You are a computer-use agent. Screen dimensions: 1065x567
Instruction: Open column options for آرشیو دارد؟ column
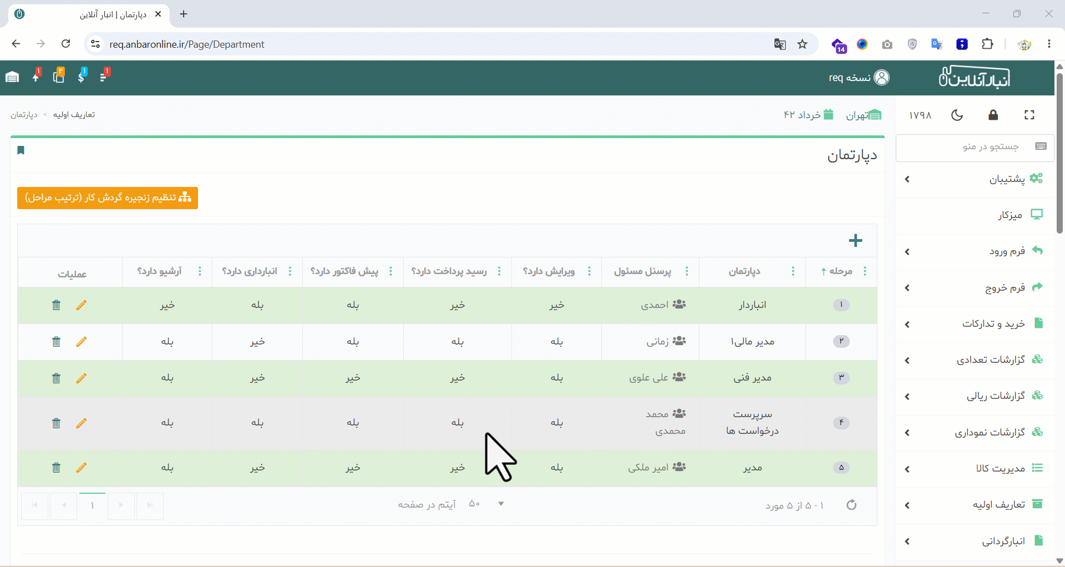click(200, 271)
